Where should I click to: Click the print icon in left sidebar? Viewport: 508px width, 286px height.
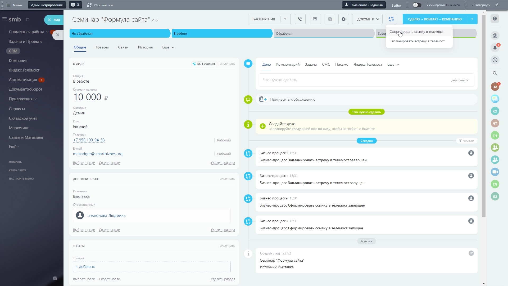coord(55,278)
